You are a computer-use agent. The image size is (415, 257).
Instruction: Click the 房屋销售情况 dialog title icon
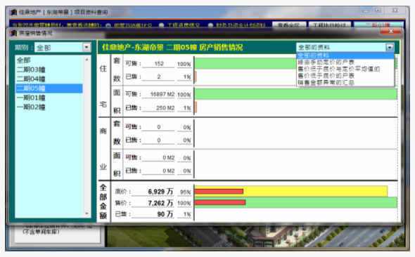(x=13, y=33)
